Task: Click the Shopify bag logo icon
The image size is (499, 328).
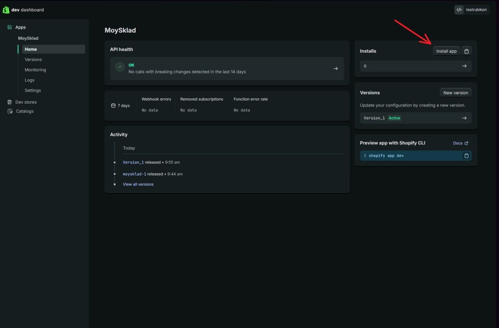Action: pyautogui.click(x=6, y=10)
